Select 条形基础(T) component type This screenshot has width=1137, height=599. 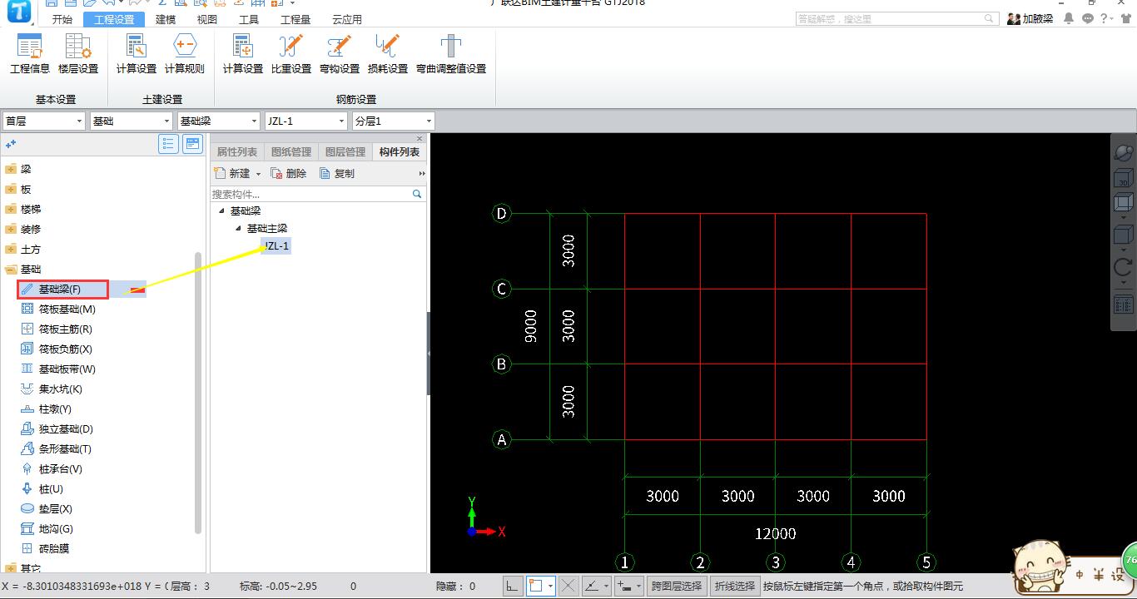pyautogui.click(x=57, y=448)
